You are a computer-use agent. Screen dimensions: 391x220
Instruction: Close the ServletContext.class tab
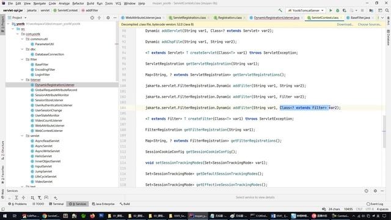pyautogui.click(x=341, y=18)
